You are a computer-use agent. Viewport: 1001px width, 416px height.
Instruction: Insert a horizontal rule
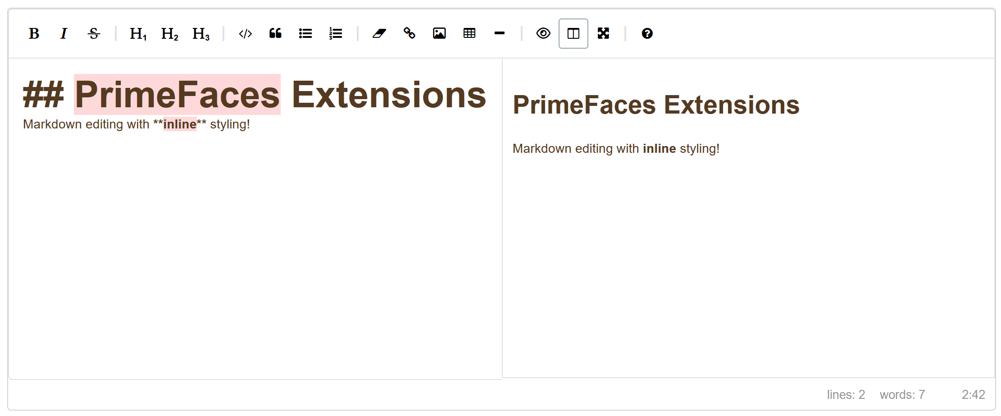499,33
